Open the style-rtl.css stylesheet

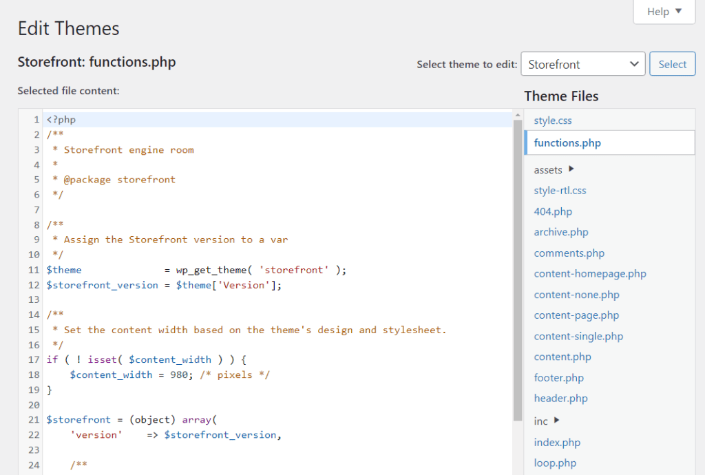pos(559,190)
